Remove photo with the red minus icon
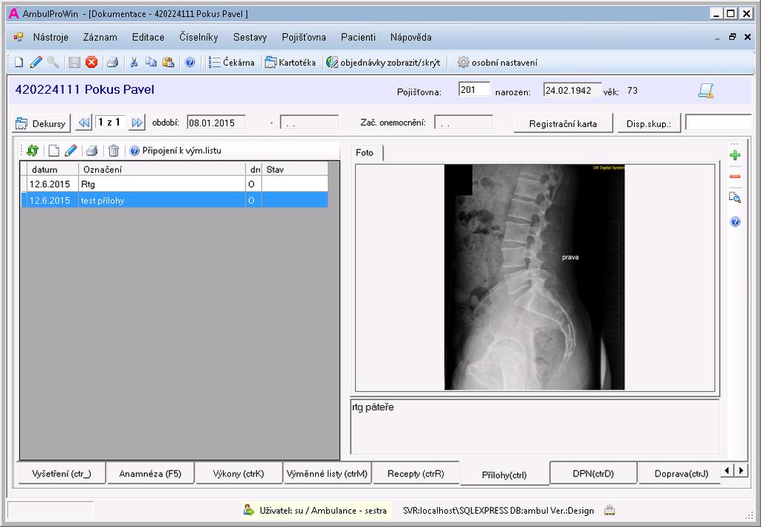Screen dimensions: 761x527 click(x=735, y=177)
